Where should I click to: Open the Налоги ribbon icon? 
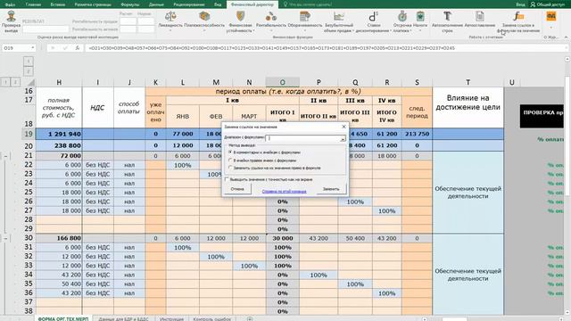click(420, 16)
